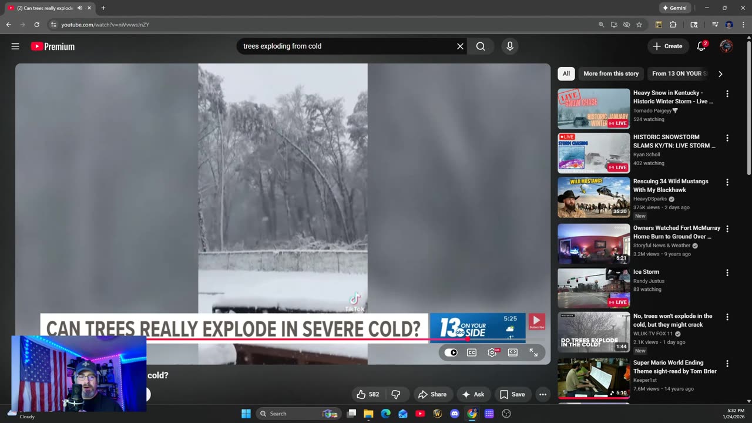The width and height of the screenshot is (752, 423).
Task: Open options for Super Mario World video
Action: pyautogui.click(x=727, y=364)
